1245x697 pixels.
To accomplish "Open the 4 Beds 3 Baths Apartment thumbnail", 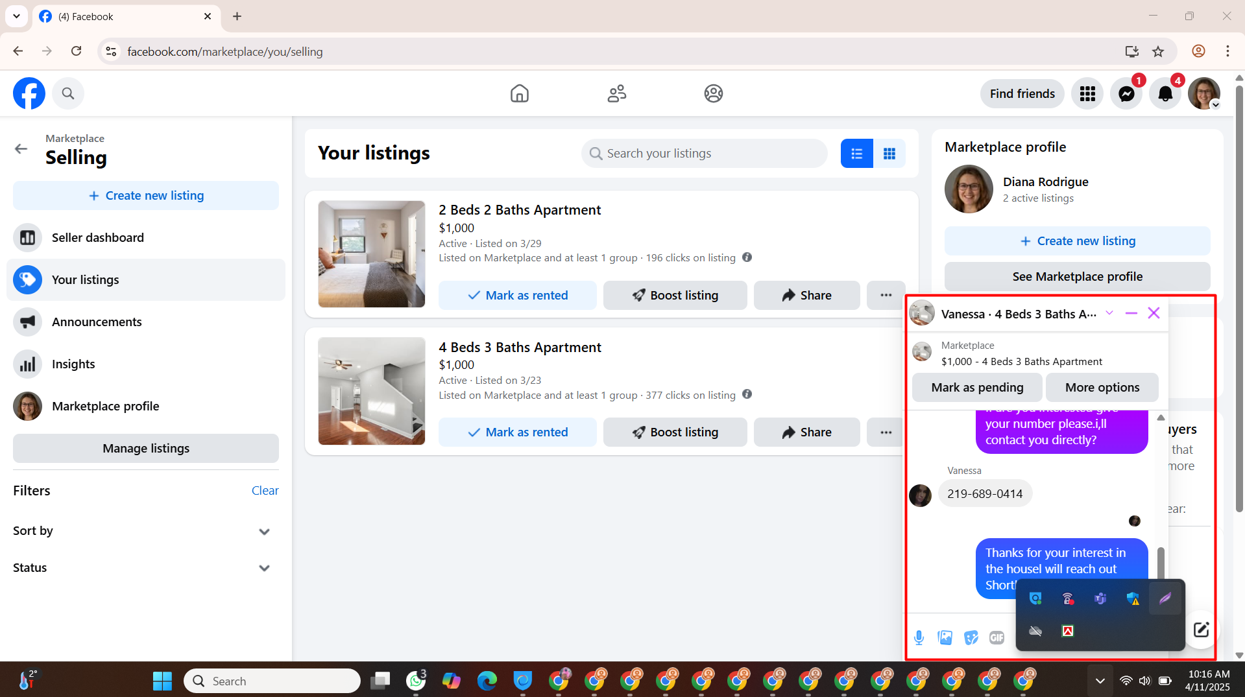I will (x=371, y=391).
